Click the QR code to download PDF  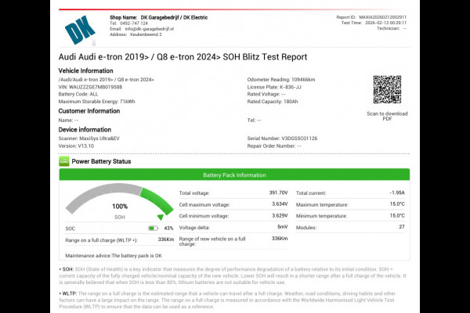(387, 91)
